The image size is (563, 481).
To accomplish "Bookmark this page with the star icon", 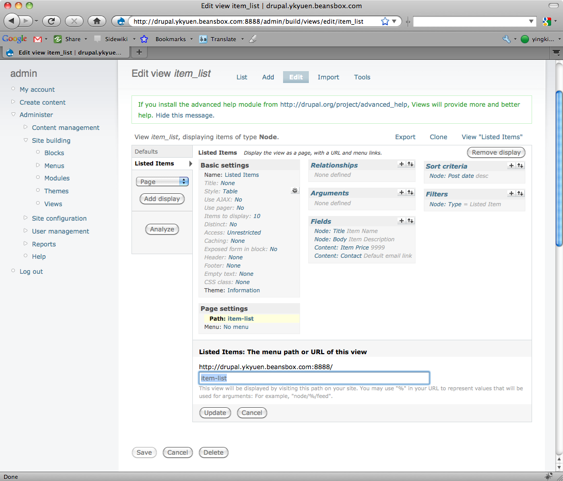I will pos(385,21).
